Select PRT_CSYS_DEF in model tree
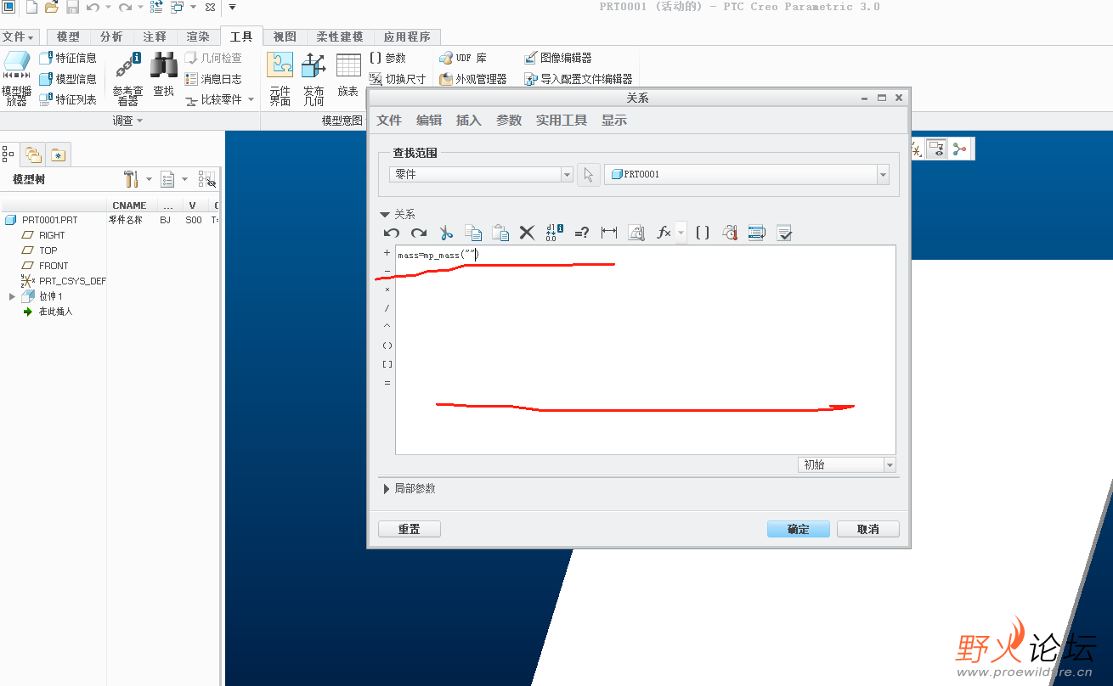 [63, 281]
